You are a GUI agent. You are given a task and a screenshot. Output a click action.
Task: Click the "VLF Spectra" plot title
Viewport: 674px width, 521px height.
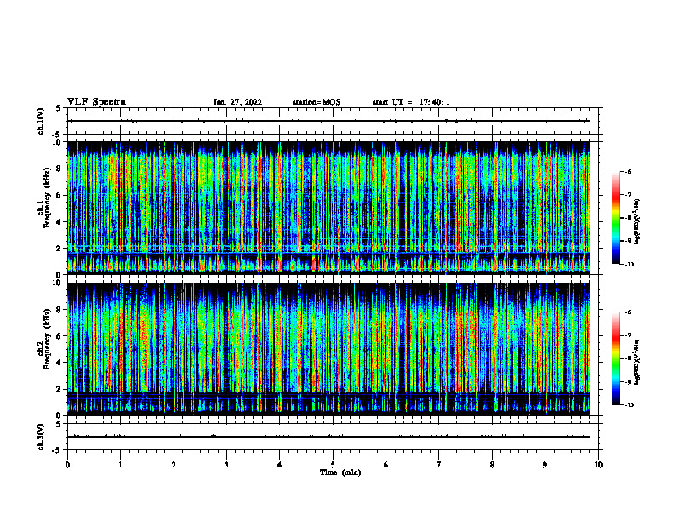pos(96,102)
